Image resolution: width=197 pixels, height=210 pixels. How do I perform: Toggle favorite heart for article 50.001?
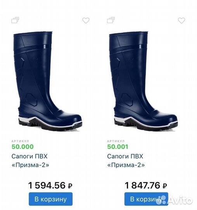[181, 21]
